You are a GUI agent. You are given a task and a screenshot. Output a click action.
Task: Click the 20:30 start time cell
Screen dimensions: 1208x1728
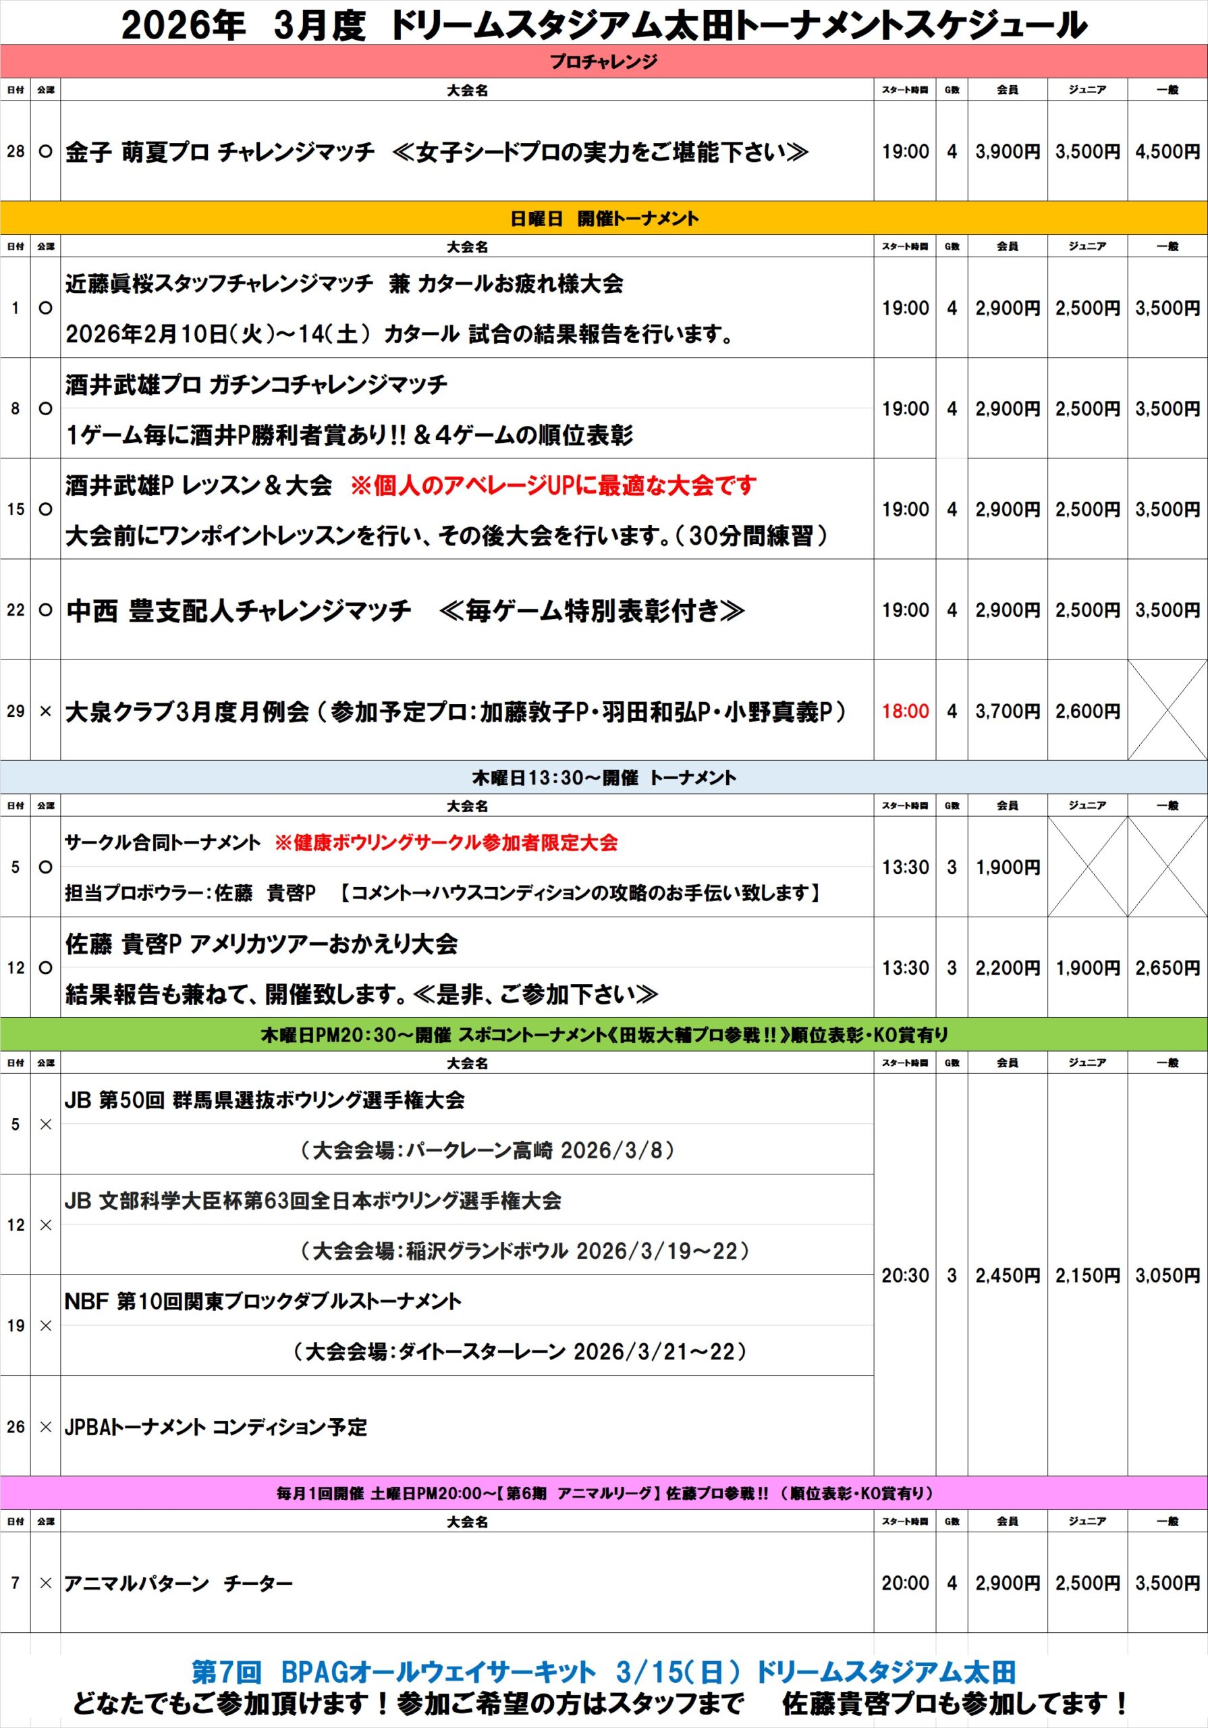coord(905,1276)
